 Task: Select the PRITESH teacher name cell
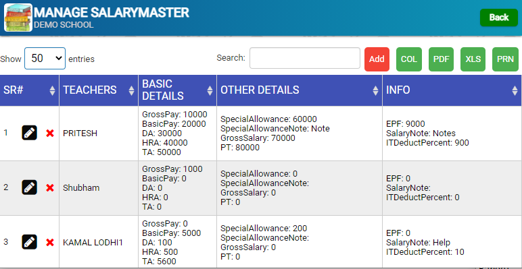tap(99, 133)
